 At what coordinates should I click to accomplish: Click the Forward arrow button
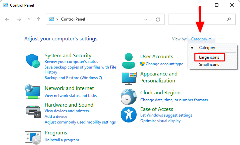pyautogui.click(x=19, y=19)
